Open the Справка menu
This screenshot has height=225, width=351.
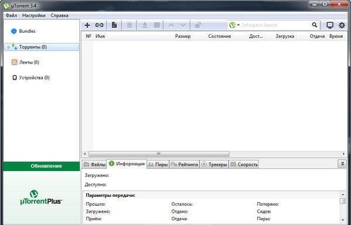click(x=59, y=15)
